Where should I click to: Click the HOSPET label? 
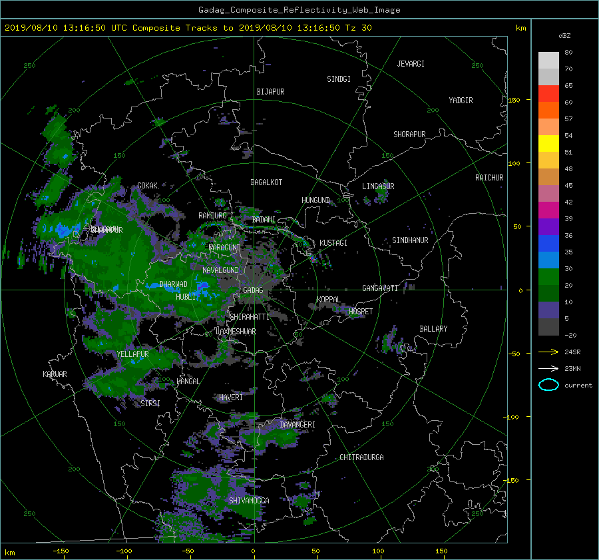pyautogui.click(x=361, y=312)
